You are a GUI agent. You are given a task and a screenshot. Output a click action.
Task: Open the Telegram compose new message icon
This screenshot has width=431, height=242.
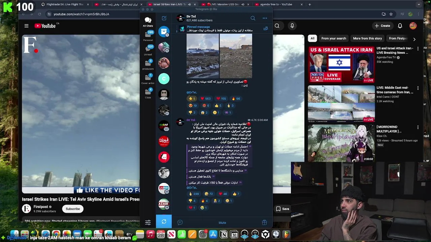tap(164, 18)
